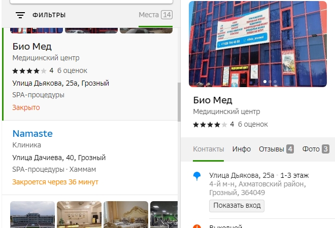The width and height of the screenshot is (335, 228).
Task: Open the hotel exterior thumbnail
Action: pyautogui.click(x=32, y=214)
